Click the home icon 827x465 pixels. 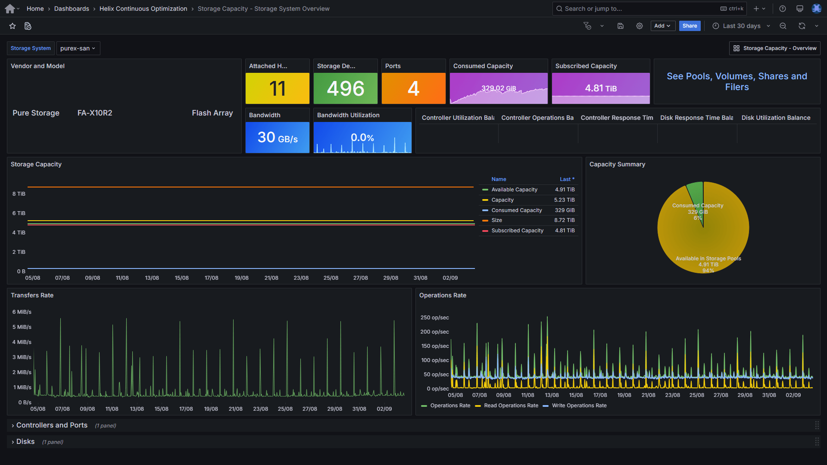tap(9, 9)
